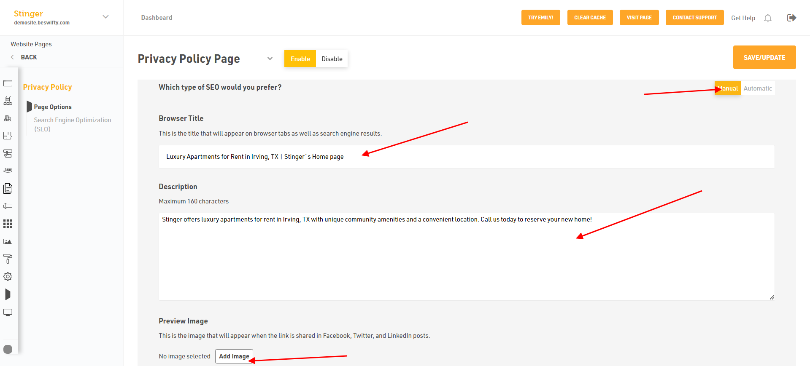810x366 pixels.
Task: Click the TRY EMILY! button
Action: coord(540,18)
